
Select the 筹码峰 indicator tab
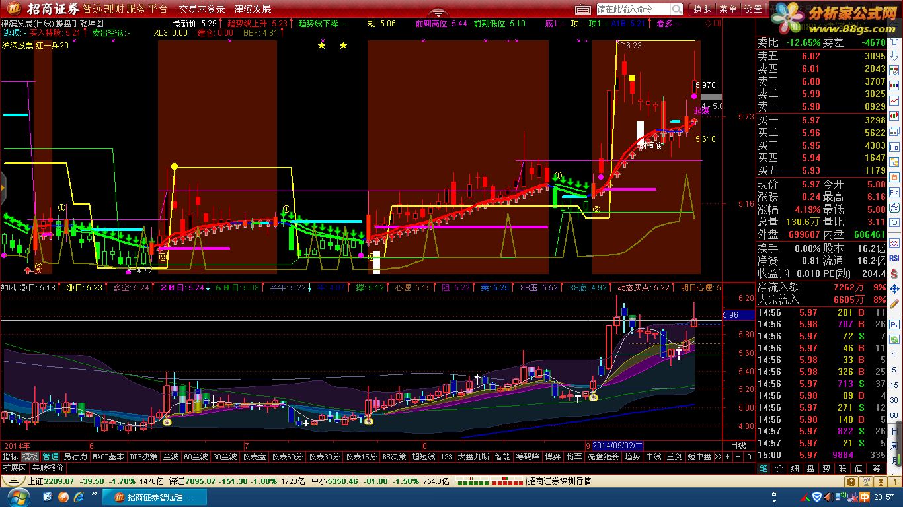click(x=528, y=456)
